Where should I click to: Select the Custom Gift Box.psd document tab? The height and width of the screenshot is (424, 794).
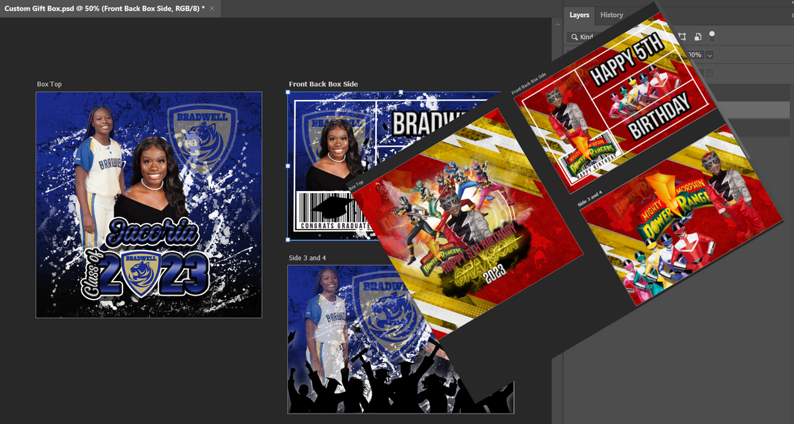click(x=103, y=8)
